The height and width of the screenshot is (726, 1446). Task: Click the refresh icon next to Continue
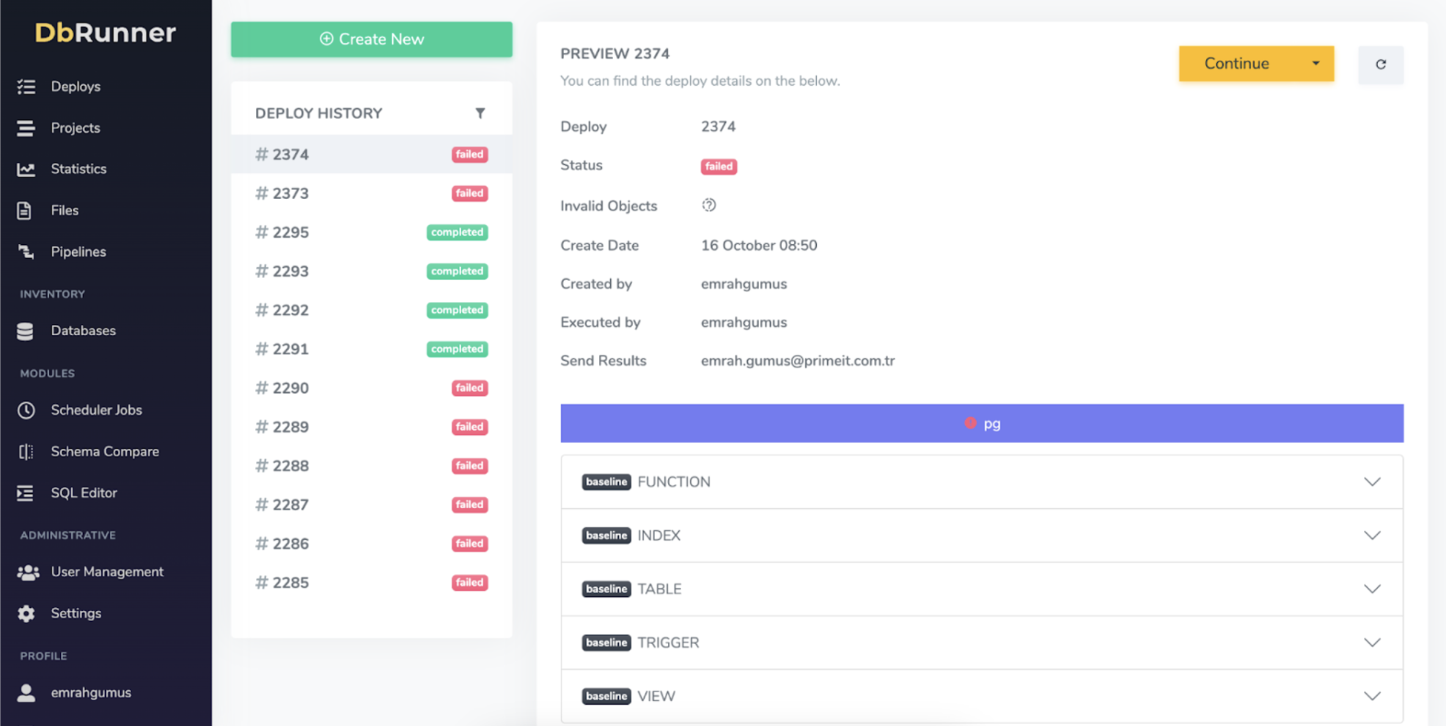click(x=1380, y=65)
